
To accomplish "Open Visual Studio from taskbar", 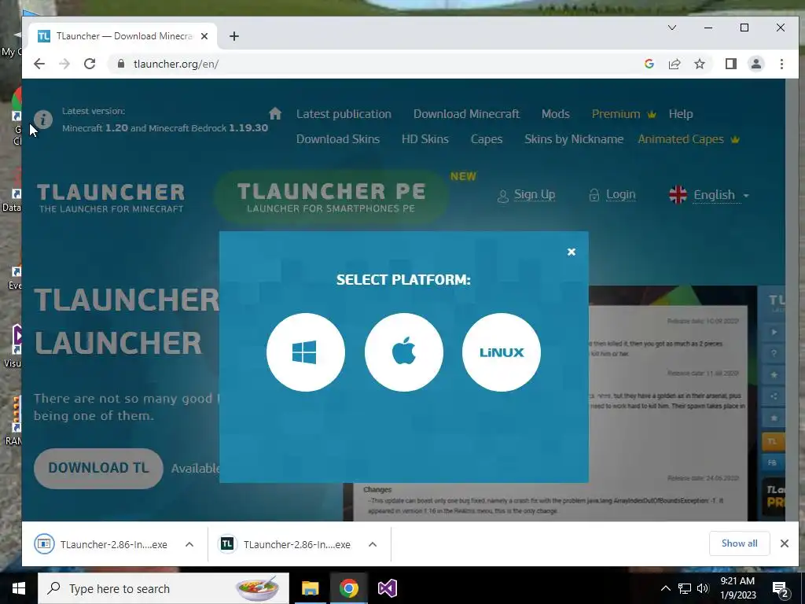I will tap(387, 588).
